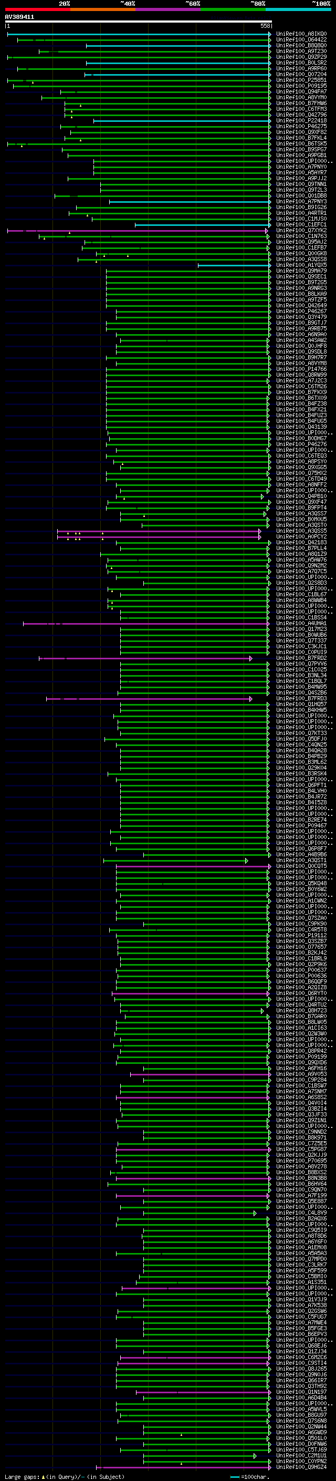Click the UniRef100_B9FPT4 hit label
The image size is (336, 1481).
coord(301,508)
